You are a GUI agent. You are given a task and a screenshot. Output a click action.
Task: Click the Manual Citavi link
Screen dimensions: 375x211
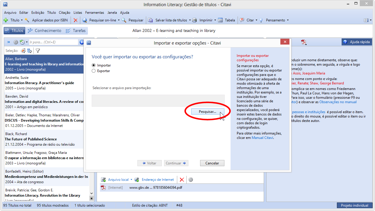[262, 138]
